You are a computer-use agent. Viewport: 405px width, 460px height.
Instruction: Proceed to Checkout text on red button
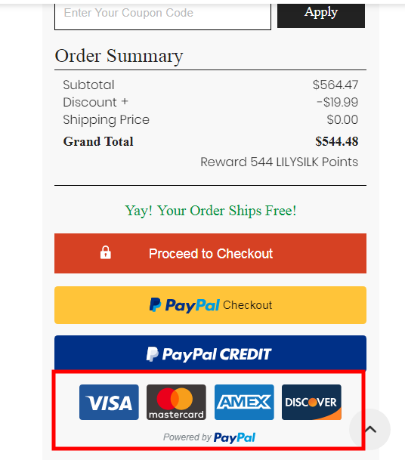211,254
